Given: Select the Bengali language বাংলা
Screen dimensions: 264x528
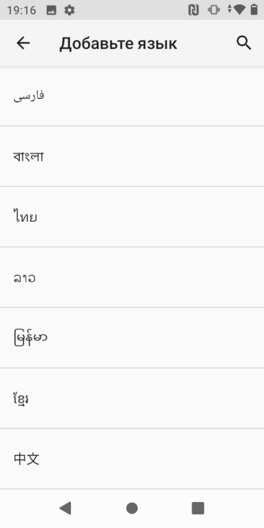Looking at the screenshot, I should tap(132, 156).
